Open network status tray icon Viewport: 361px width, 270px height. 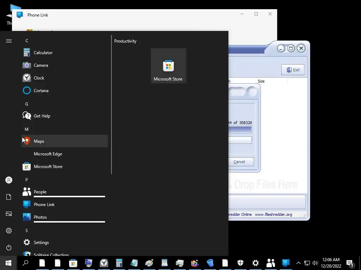click(307, 263)
